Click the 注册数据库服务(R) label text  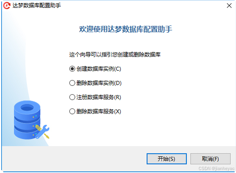tap(99, 97)
